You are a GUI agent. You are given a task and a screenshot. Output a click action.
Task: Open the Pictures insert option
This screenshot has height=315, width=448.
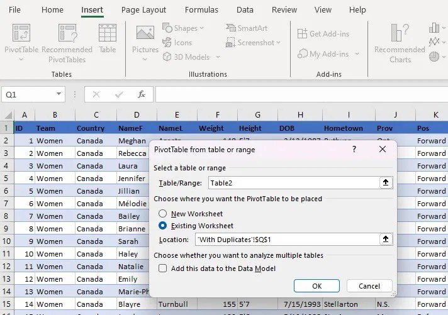(145, 38)
